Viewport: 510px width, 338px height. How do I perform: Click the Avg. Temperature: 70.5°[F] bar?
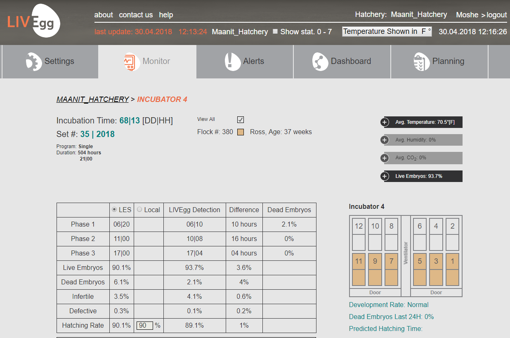click(x=423, y=122)
